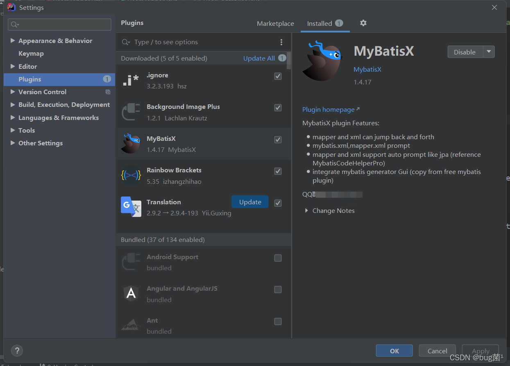Select the Translation plugin name
510x366 pixels.
164,202
